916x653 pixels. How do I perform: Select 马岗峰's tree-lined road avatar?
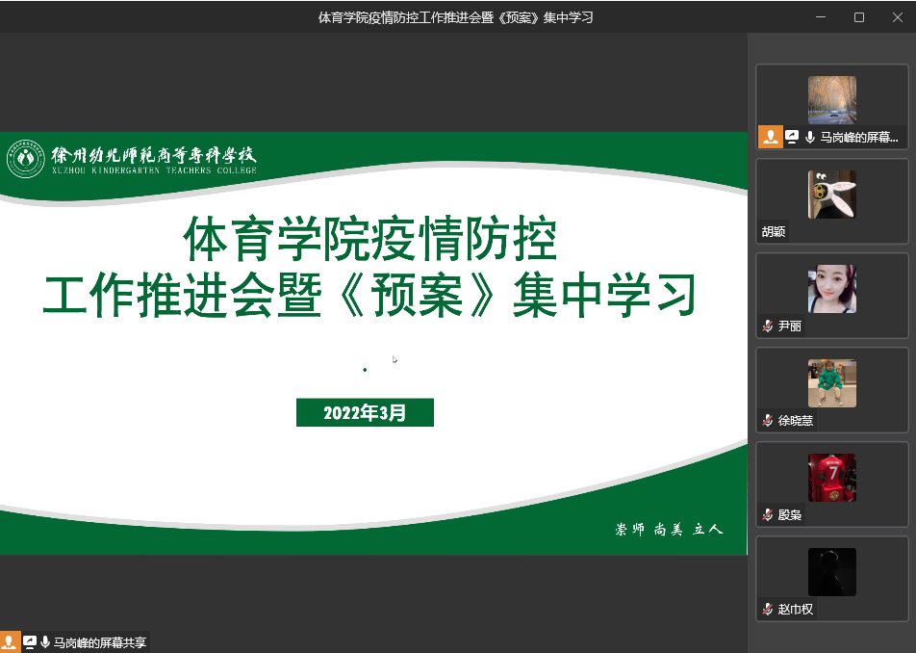(831, 100)
